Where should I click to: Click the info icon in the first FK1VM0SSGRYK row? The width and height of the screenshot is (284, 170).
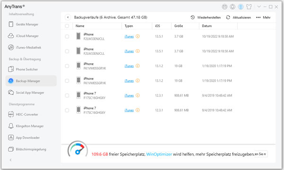coord(138,66)
